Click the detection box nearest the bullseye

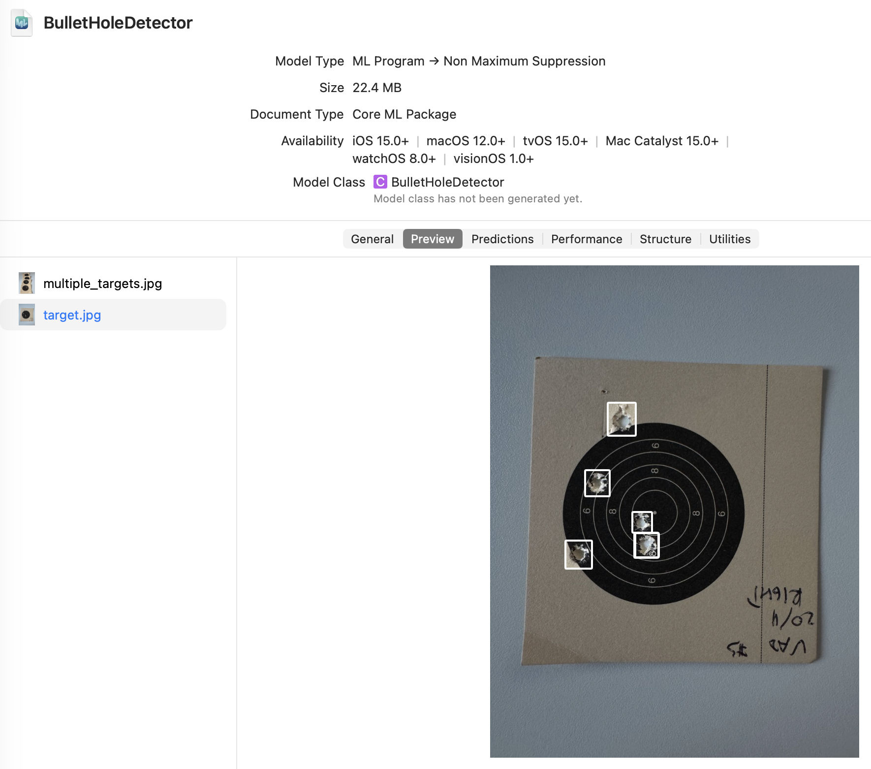coord(642,522)
